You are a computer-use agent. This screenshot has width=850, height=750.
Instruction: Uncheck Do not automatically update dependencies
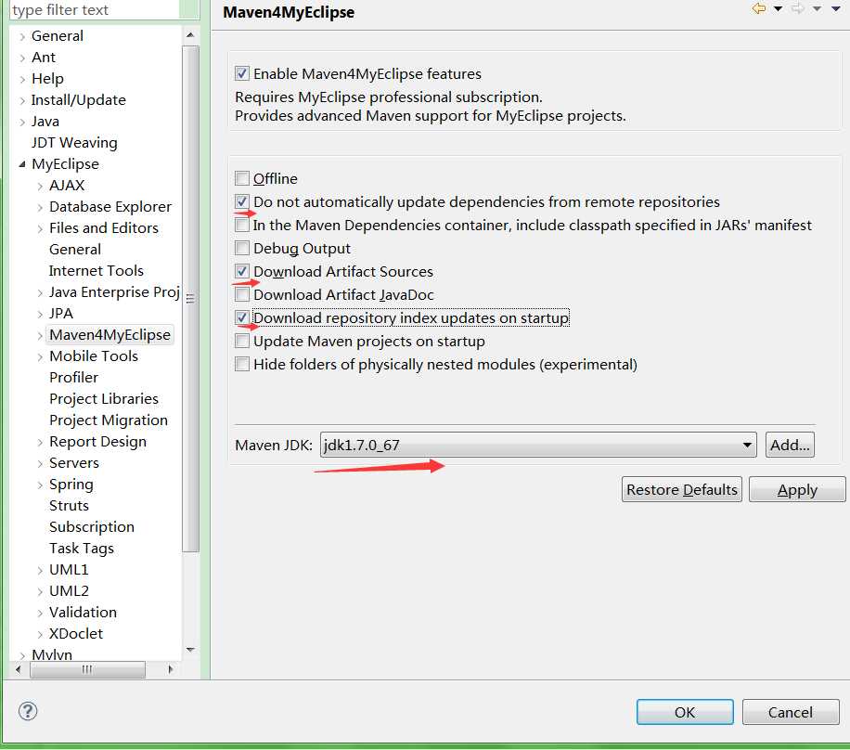pyautogui.click(x=242, y=201)
